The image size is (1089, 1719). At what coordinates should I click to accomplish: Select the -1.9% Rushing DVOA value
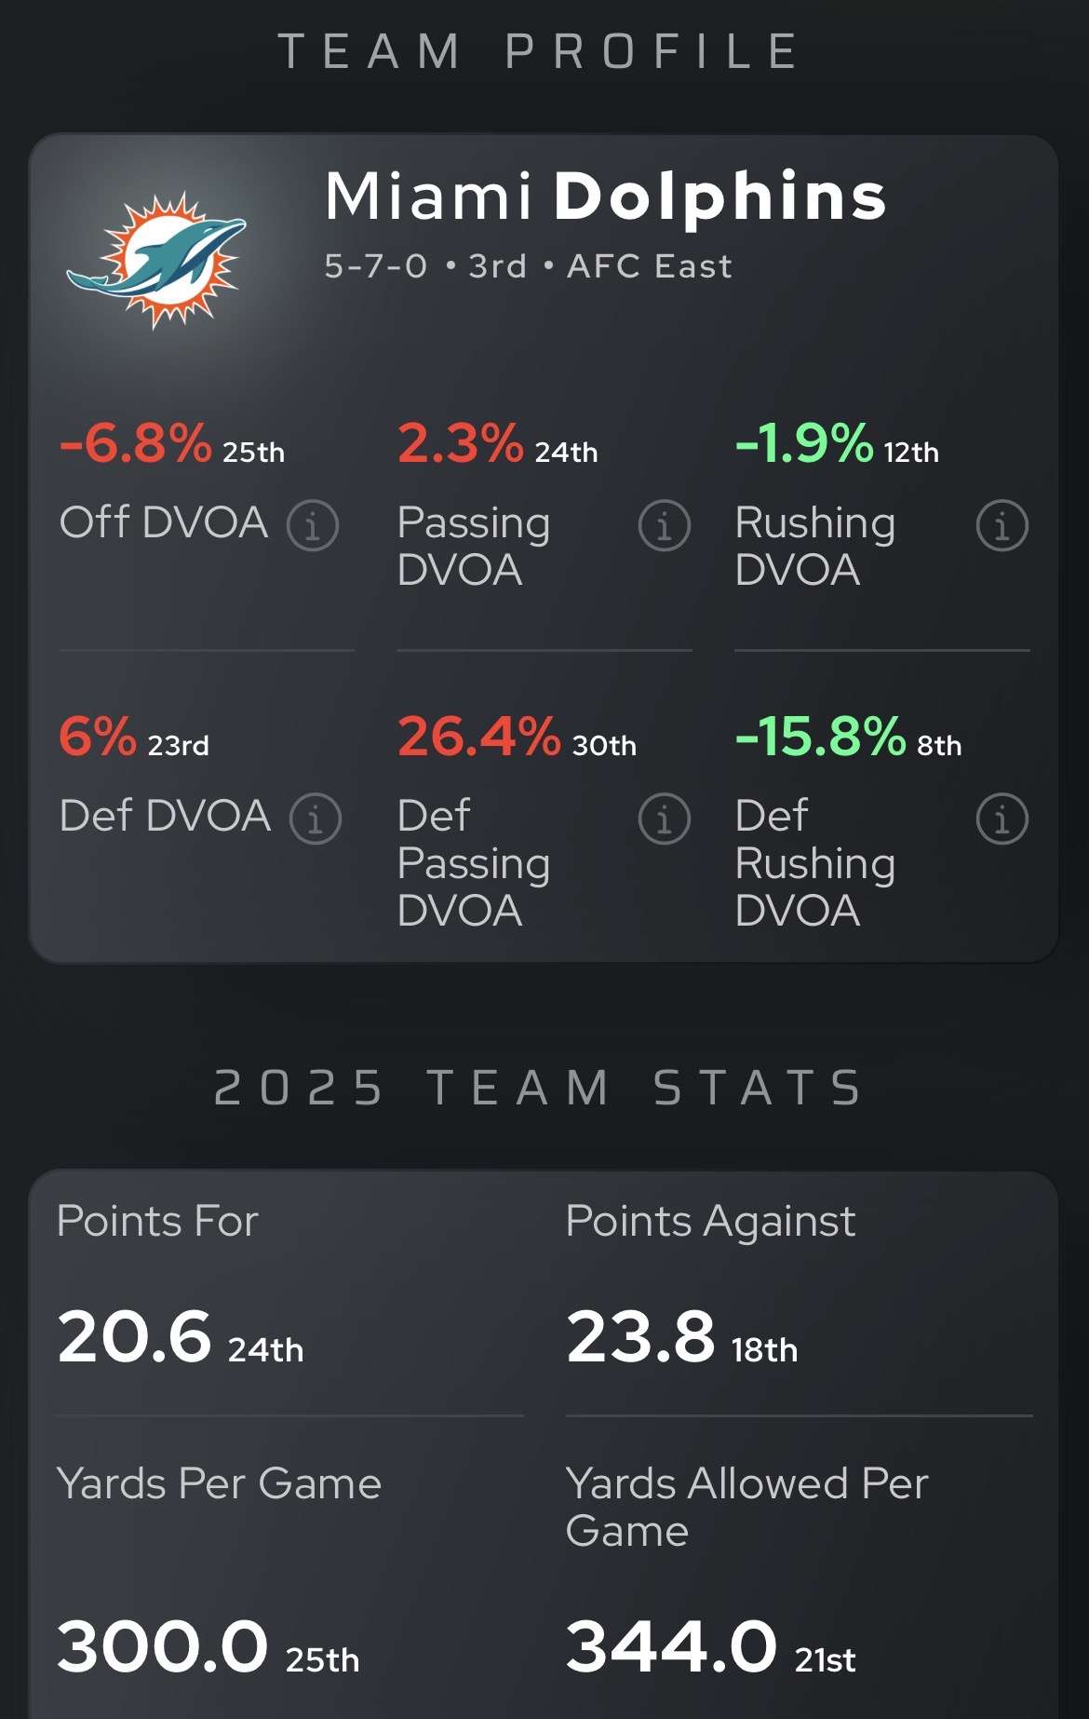click(804, 443)
